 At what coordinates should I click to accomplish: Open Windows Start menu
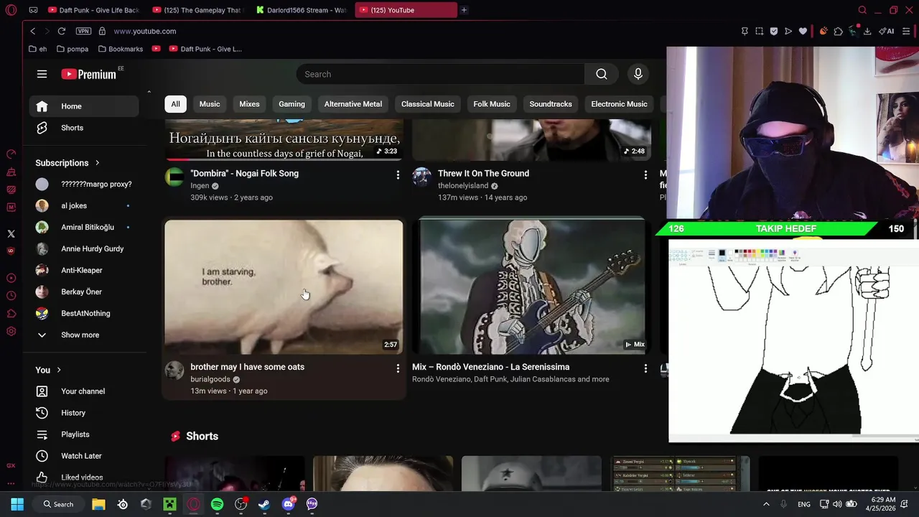click(17, 504)
